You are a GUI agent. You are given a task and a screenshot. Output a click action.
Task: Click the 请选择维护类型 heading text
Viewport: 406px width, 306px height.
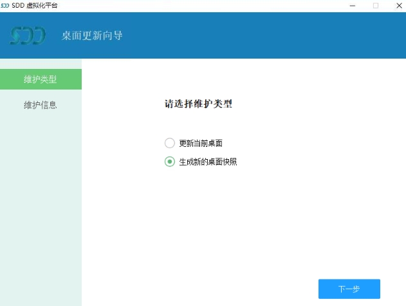pyautogui.click(x=198, y=104)
